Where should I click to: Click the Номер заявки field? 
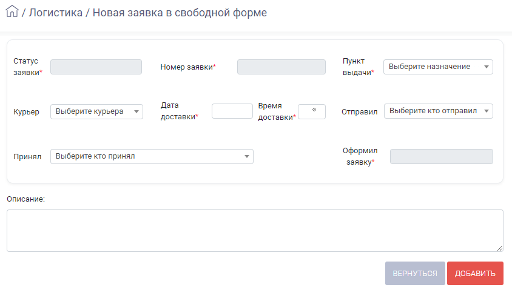click(x=281, y=67)
